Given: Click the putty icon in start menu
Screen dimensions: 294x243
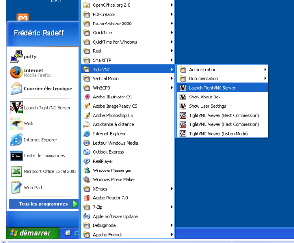Looking at the screenshot, I should 17,57.
